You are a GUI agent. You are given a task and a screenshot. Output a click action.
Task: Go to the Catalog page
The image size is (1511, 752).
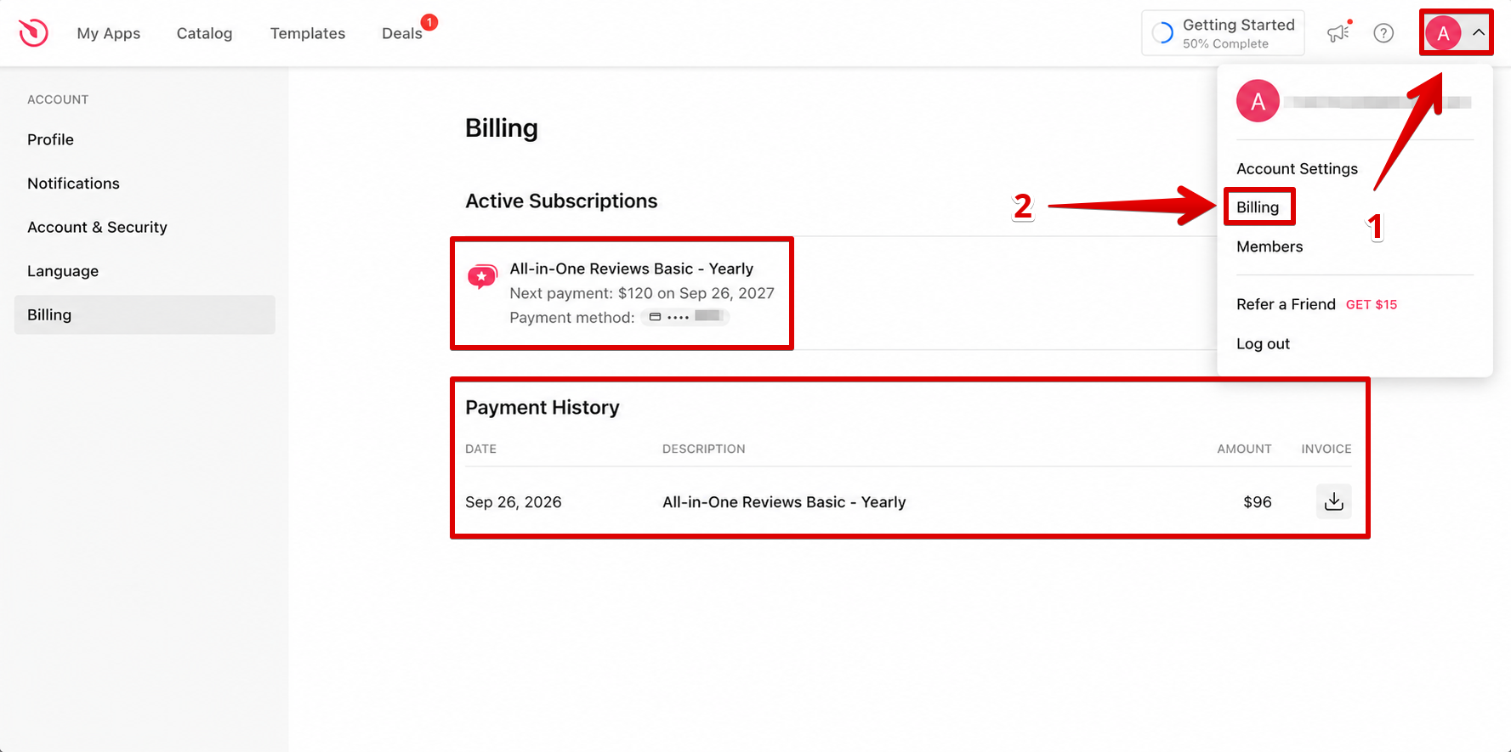pos(204,33)
